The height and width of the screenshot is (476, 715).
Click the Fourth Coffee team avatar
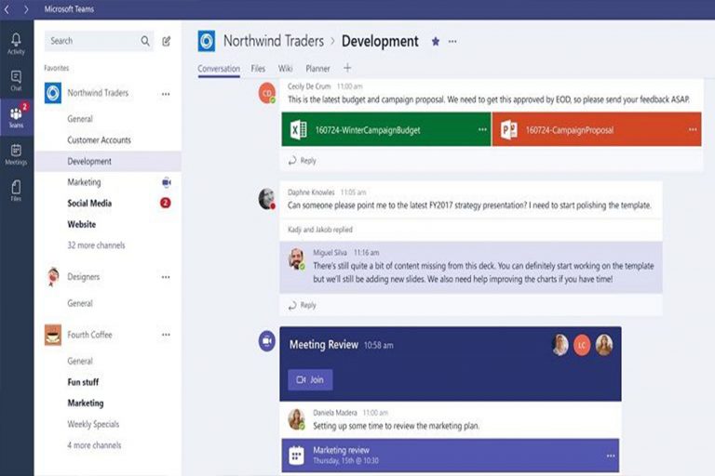tap(53, 335)
